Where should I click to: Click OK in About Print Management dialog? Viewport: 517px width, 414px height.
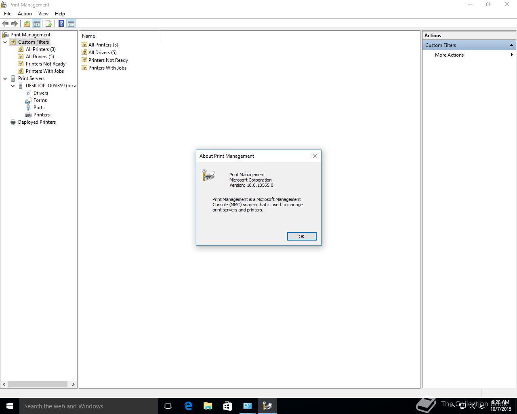302,237
